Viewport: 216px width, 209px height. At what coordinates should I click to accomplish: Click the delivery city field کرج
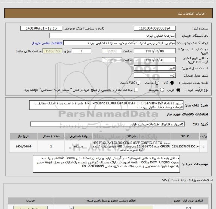154,75
